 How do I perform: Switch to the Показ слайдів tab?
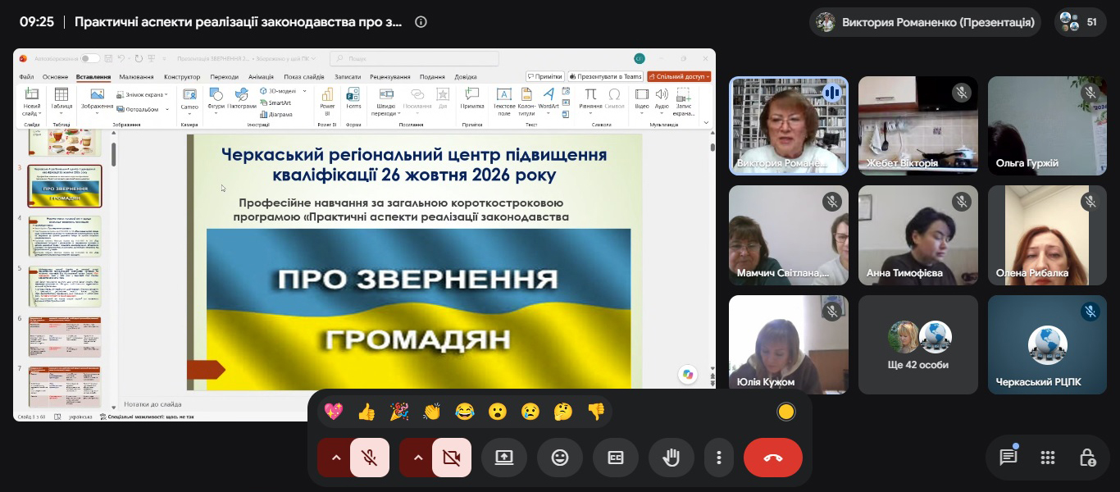tap(304, 77)
